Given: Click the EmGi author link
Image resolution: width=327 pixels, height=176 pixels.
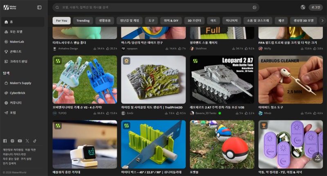Looking at the screenshot, I should tap(130, 113).
